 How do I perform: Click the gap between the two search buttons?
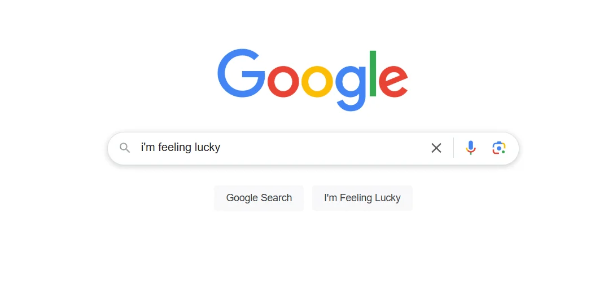308,198
